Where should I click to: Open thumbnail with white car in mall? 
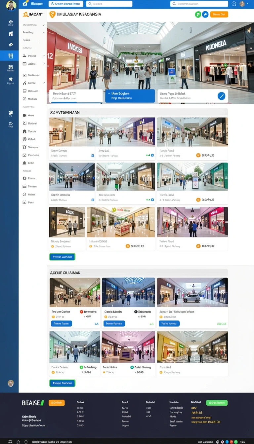click(192, 292)
